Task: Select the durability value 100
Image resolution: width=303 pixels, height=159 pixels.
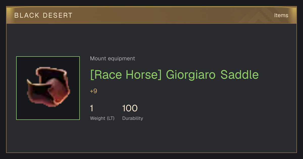Action: pyautogui.click(x=130, y=108)
